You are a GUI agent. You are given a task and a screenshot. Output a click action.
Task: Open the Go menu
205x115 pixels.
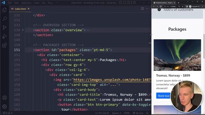pos(44,3)
